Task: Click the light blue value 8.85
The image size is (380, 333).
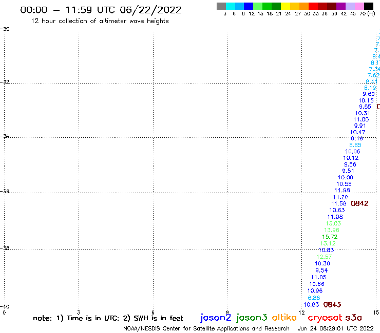Action: click(x=355, y=145)
